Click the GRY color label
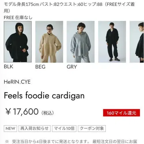 pos(72,67)
